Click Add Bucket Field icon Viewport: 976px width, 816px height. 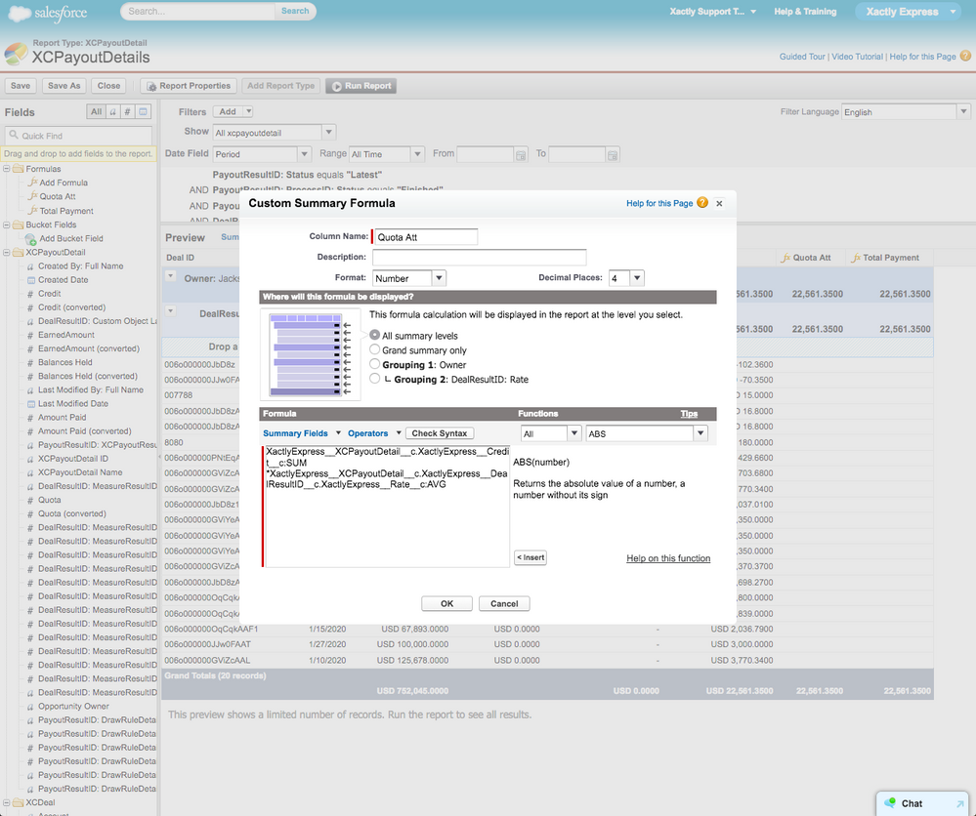click(30, 239)
